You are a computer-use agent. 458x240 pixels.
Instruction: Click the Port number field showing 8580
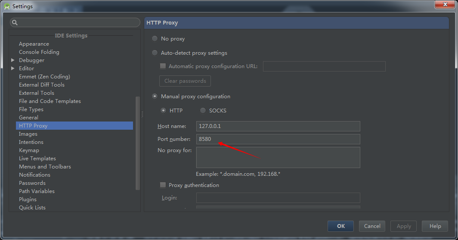click(278, 139)
